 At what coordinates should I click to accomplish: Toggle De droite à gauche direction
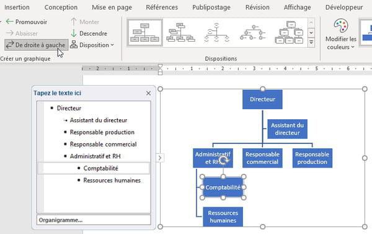[37, 45]
